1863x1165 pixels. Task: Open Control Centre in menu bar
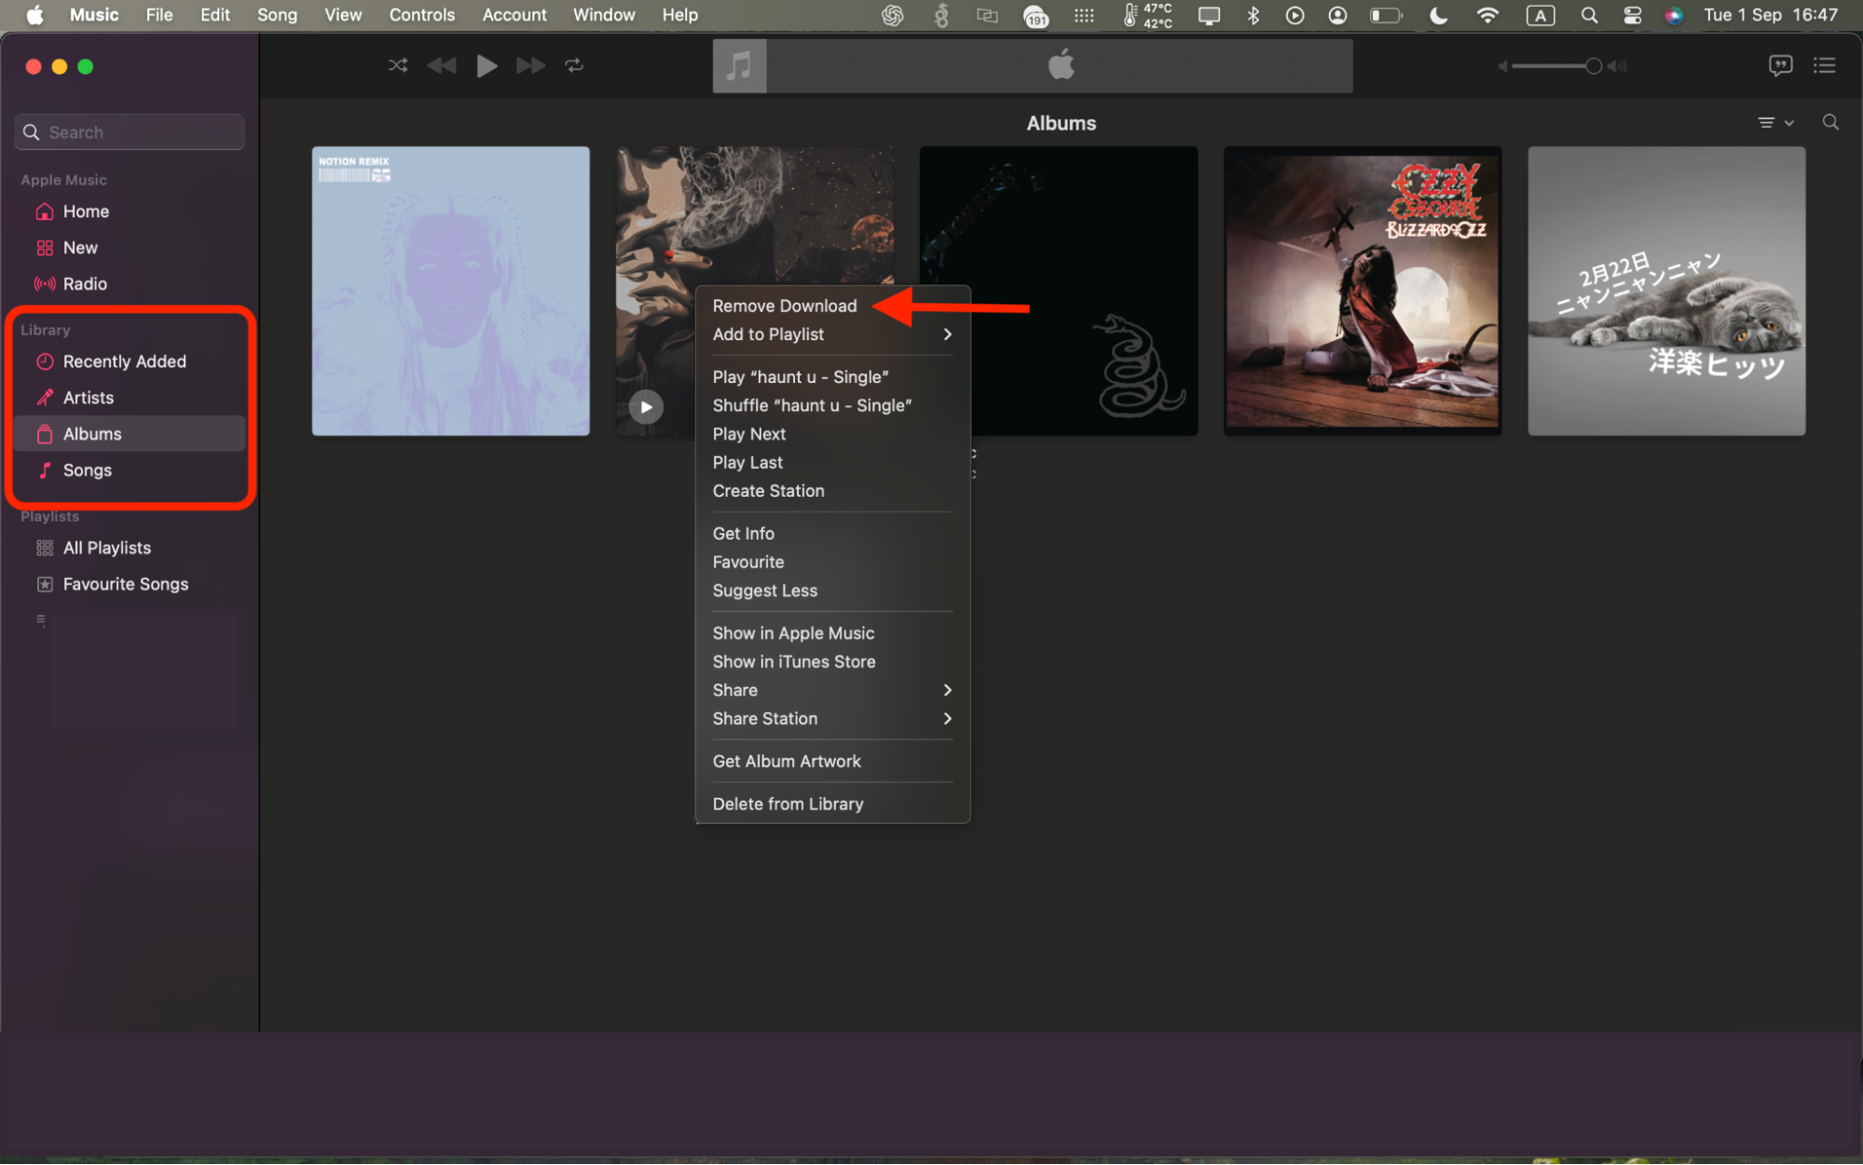[x=1632, y=15]
